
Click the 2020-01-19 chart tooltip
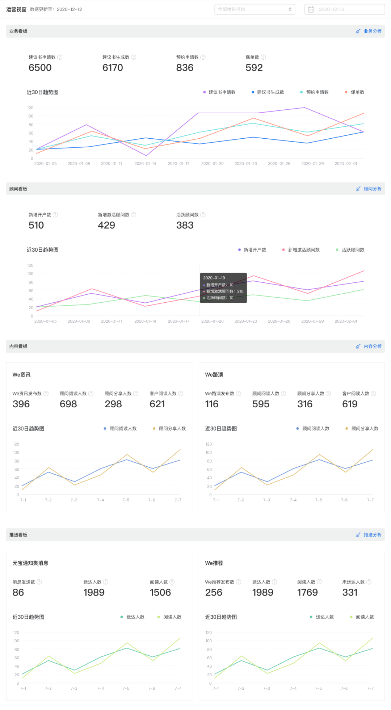(x=223, y=288)
